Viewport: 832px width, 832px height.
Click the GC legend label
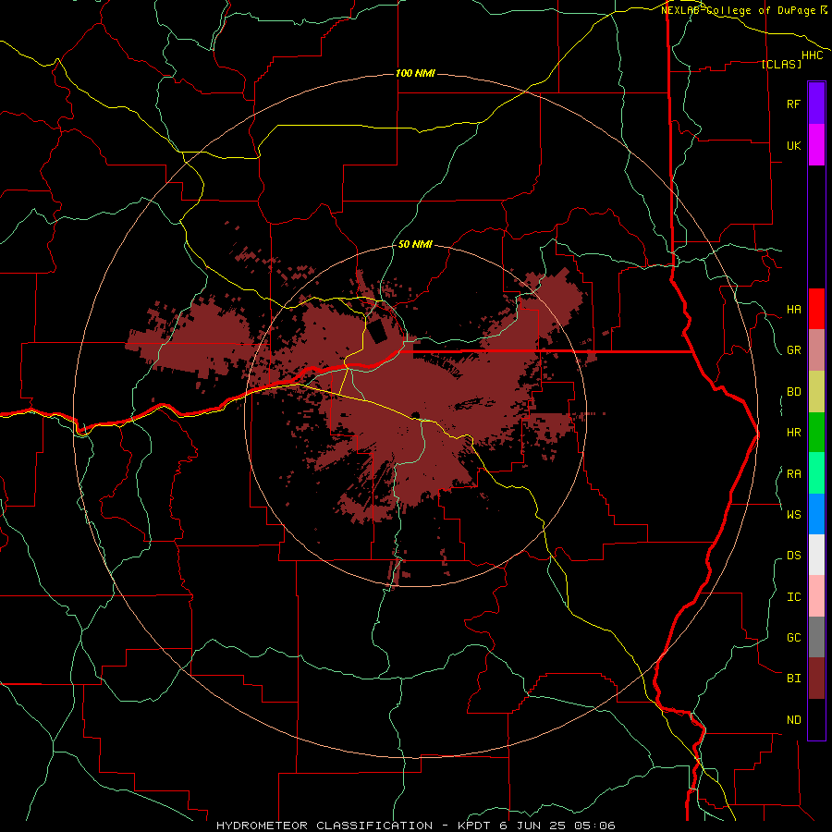coord(793,637)
